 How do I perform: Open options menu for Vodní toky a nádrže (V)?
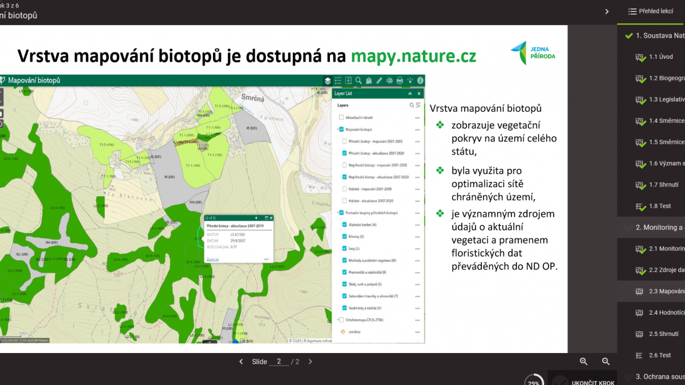coord(418,308)
